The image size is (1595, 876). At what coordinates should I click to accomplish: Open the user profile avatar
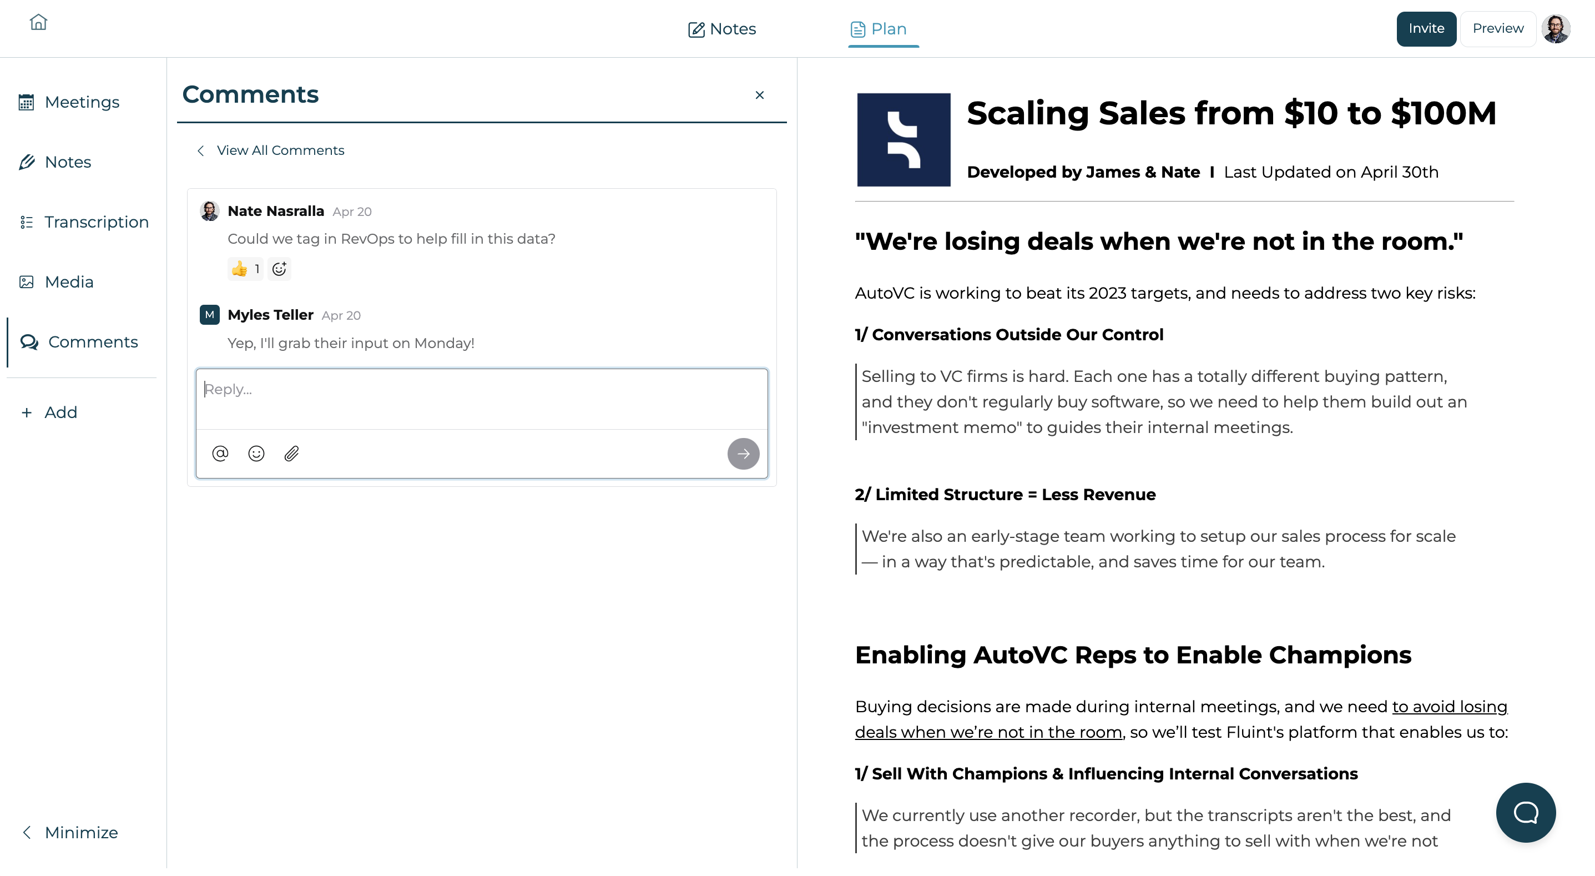1556,28
